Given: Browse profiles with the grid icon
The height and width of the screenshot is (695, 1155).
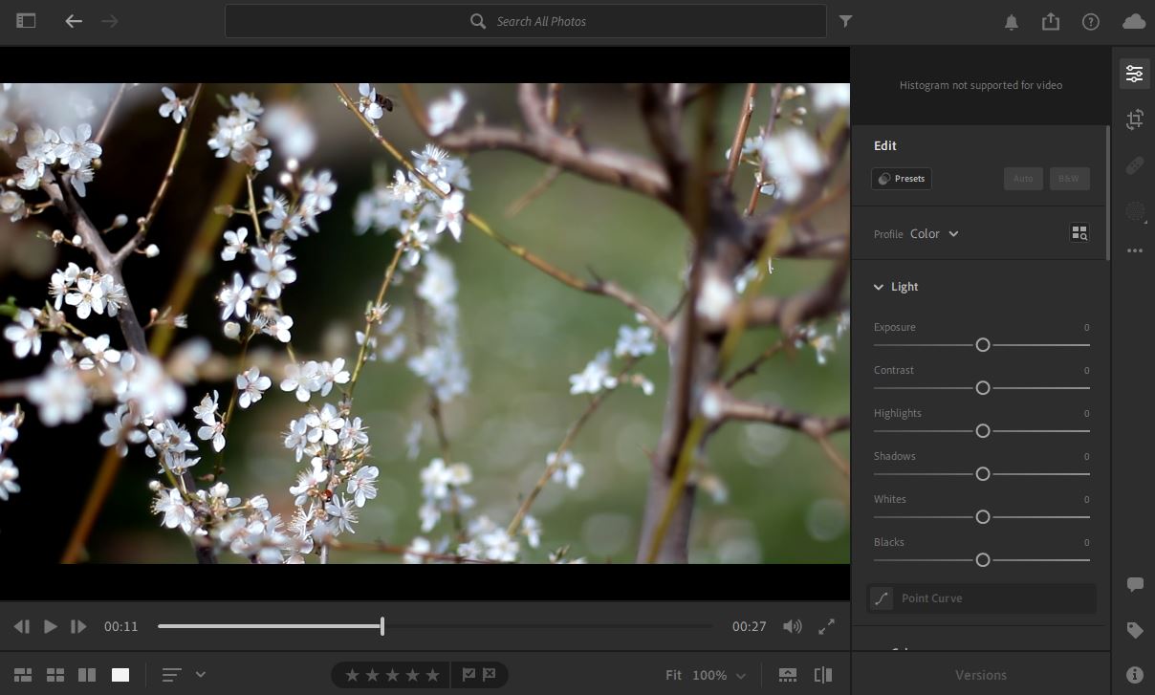Looking at the screenshot, I should pos(1079,233).
